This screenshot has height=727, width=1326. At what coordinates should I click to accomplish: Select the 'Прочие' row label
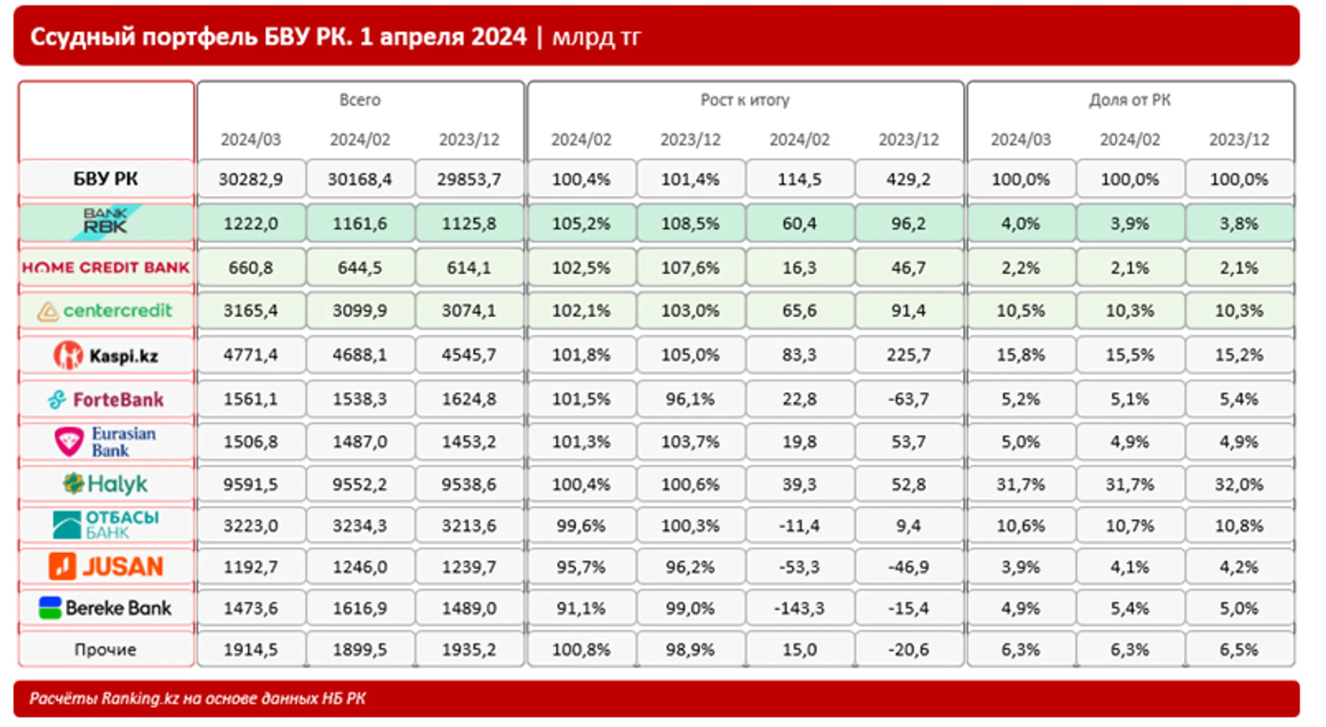tap(106, 650)
